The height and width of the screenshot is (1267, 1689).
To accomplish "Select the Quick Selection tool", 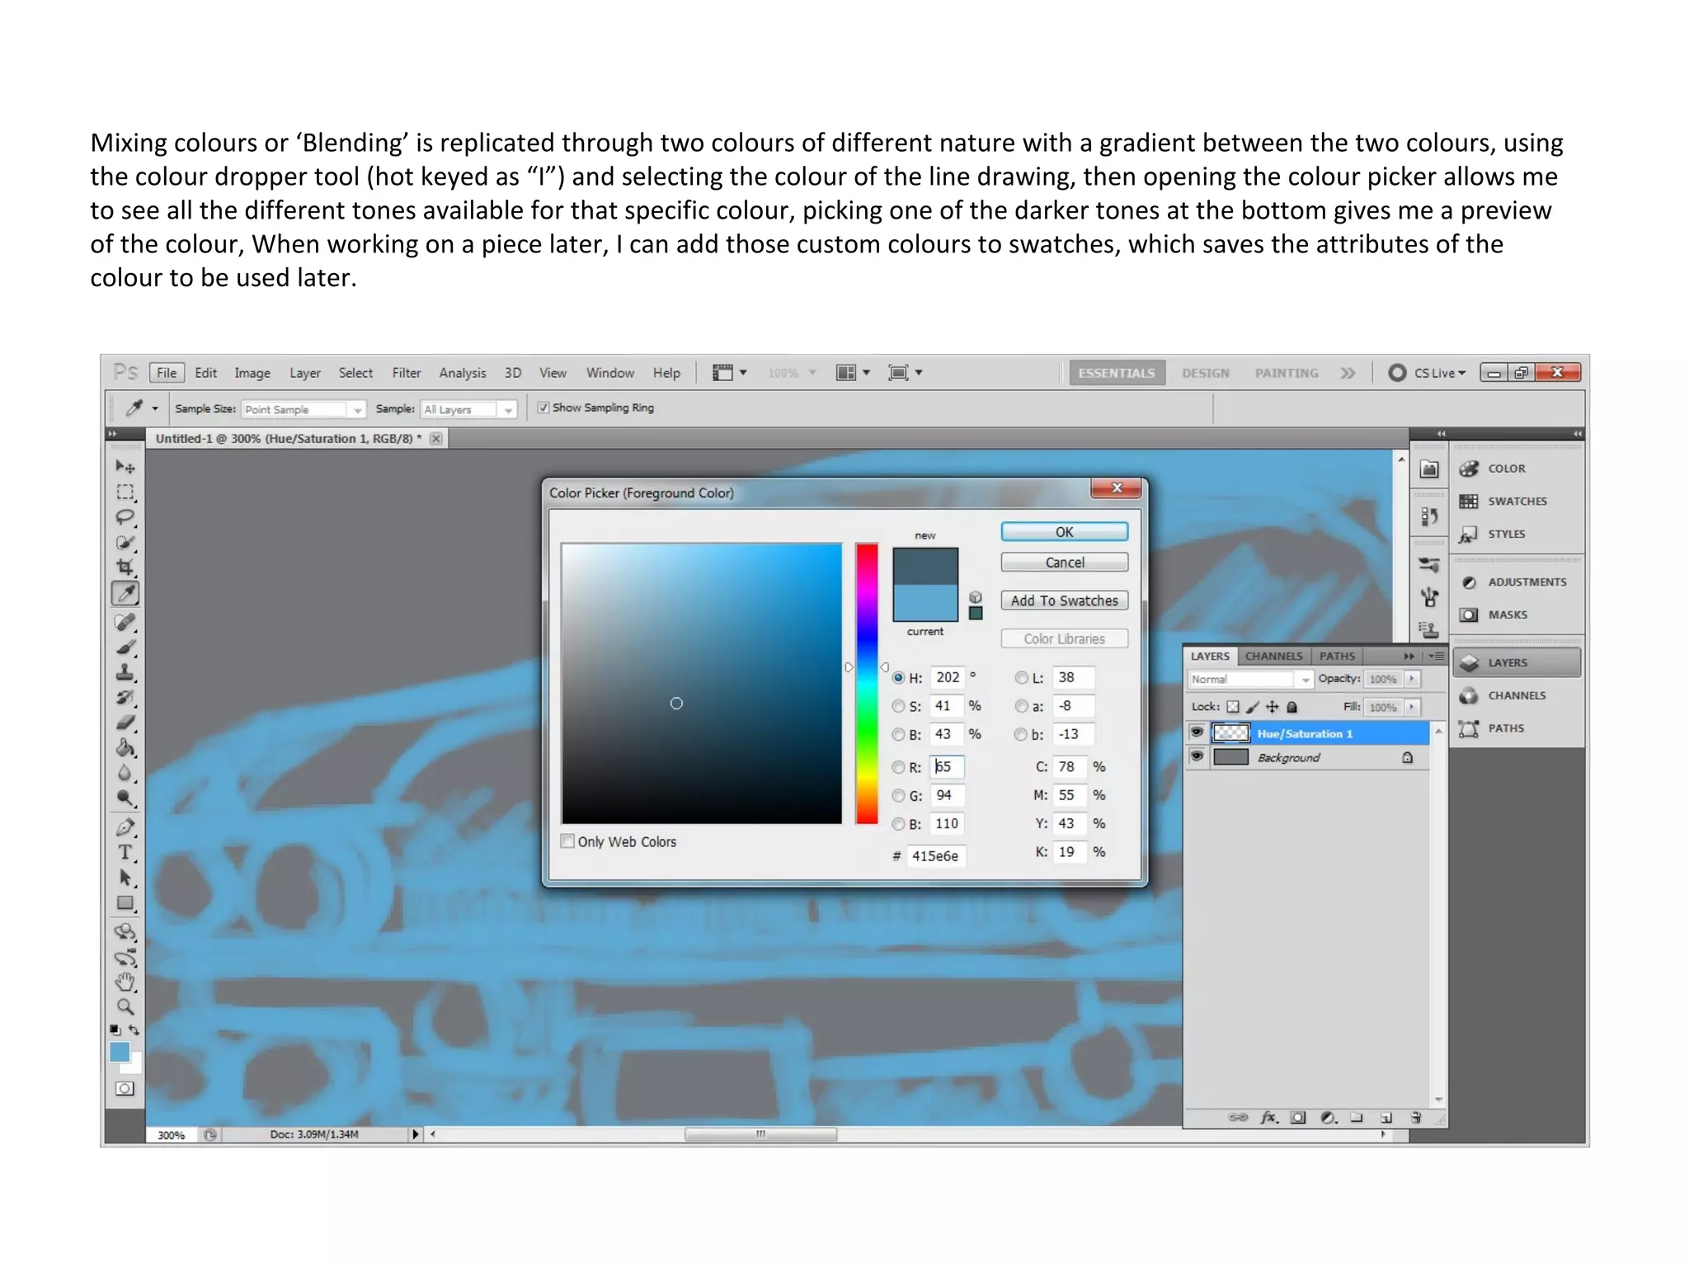I will pos(125,542).
